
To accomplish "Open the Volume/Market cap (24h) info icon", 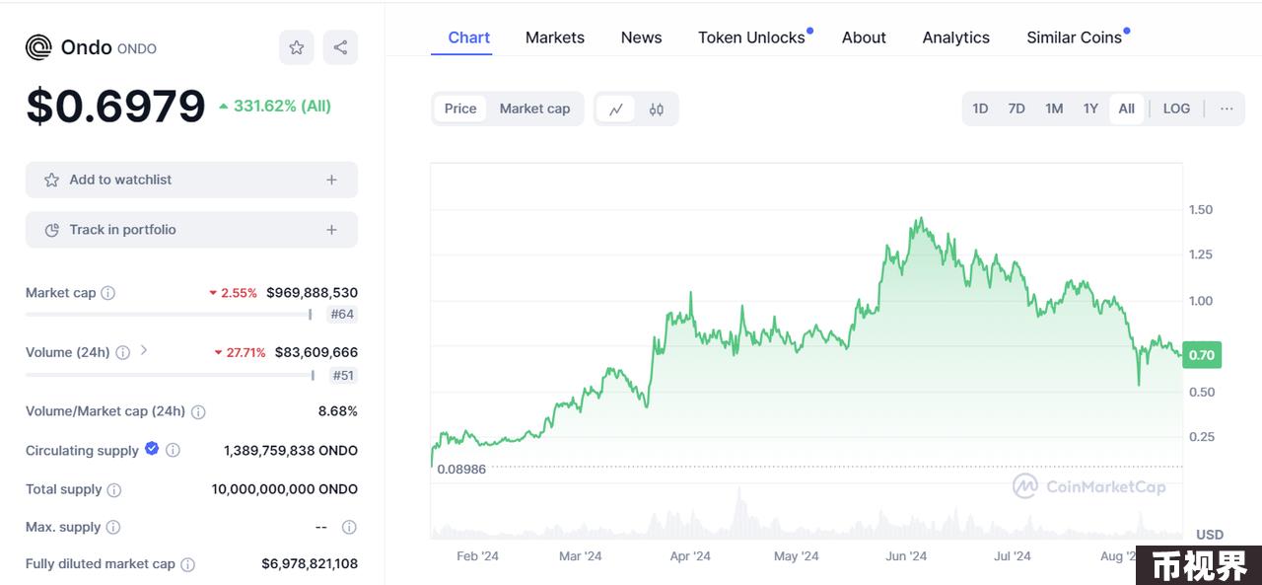I will 198,411.
